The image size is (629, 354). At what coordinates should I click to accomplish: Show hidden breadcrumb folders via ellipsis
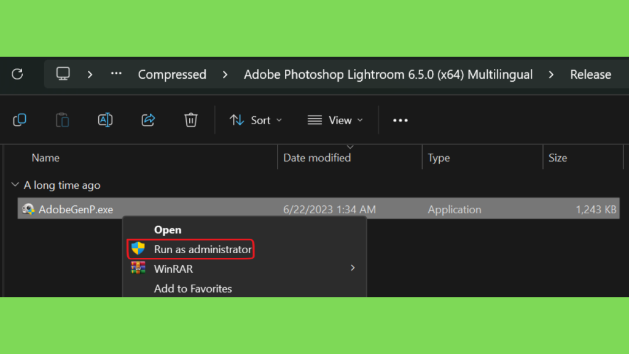[116, 74]
